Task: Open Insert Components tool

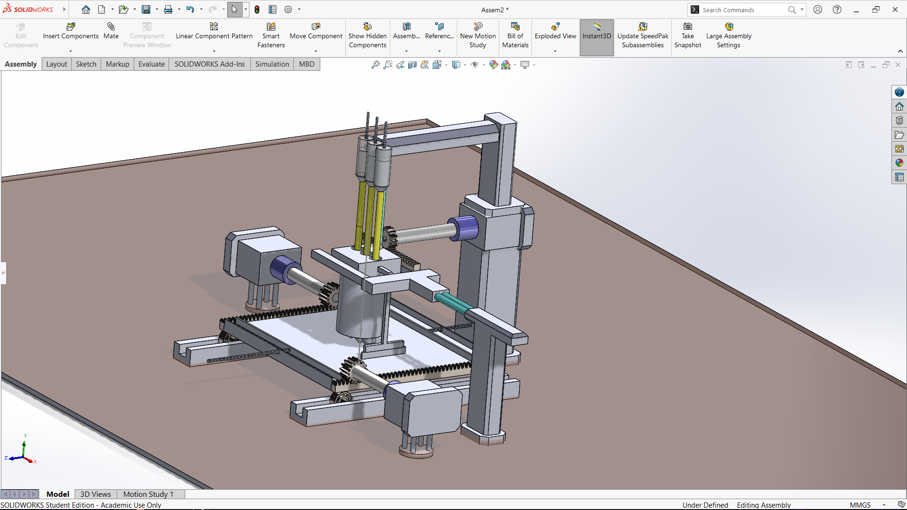Action: [x=71, y=31]
